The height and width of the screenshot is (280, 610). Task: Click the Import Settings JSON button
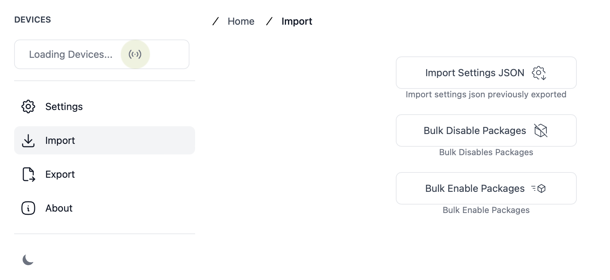click(x=486, y=73)
